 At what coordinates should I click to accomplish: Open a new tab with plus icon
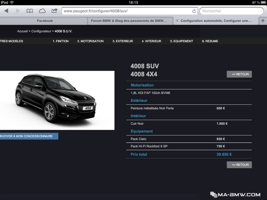pos(263,21)
